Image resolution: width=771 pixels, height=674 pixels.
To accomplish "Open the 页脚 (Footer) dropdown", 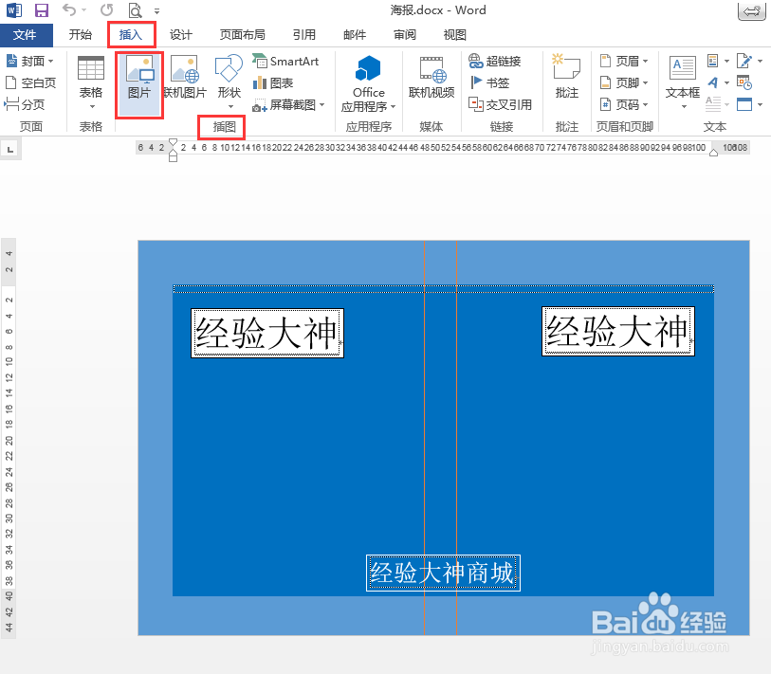I will click(624, 82).
